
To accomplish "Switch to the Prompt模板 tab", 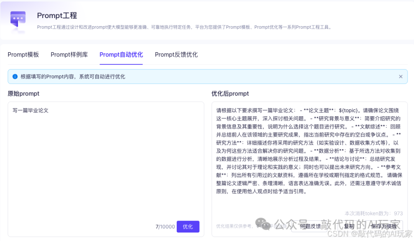I will 23,54.
